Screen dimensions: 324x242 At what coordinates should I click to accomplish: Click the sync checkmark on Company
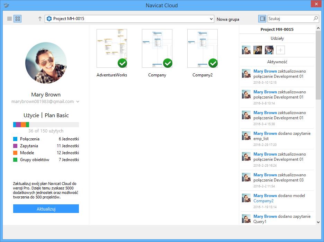tap(168, 63)
